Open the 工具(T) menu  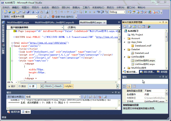click(86, 8)
